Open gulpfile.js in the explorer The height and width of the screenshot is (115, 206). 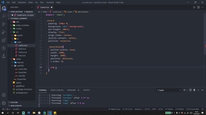pos(20,86)
